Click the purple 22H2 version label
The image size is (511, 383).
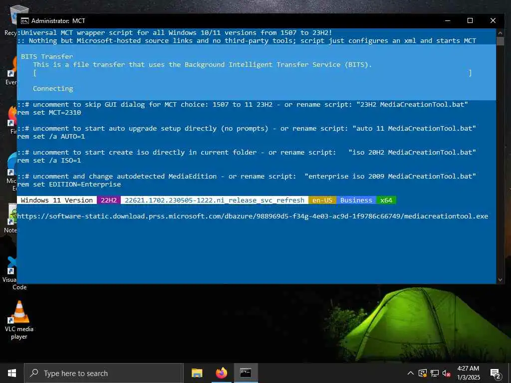click(x=108, y=200)
